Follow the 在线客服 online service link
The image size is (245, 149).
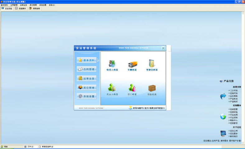click(x=234, y=109)
